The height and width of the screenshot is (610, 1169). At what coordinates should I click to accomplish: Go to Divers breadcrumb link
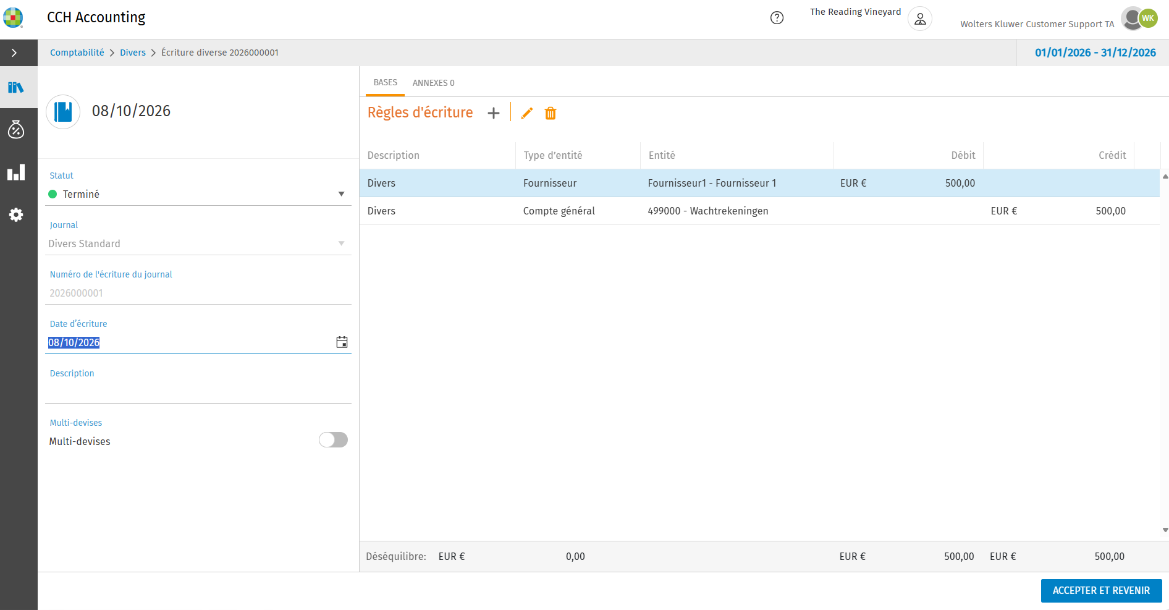point(133,53)
